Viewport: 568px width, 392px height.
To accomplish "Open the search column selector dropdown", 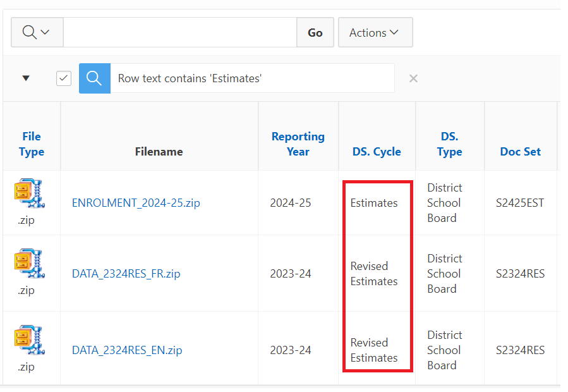I will point(37,32).
